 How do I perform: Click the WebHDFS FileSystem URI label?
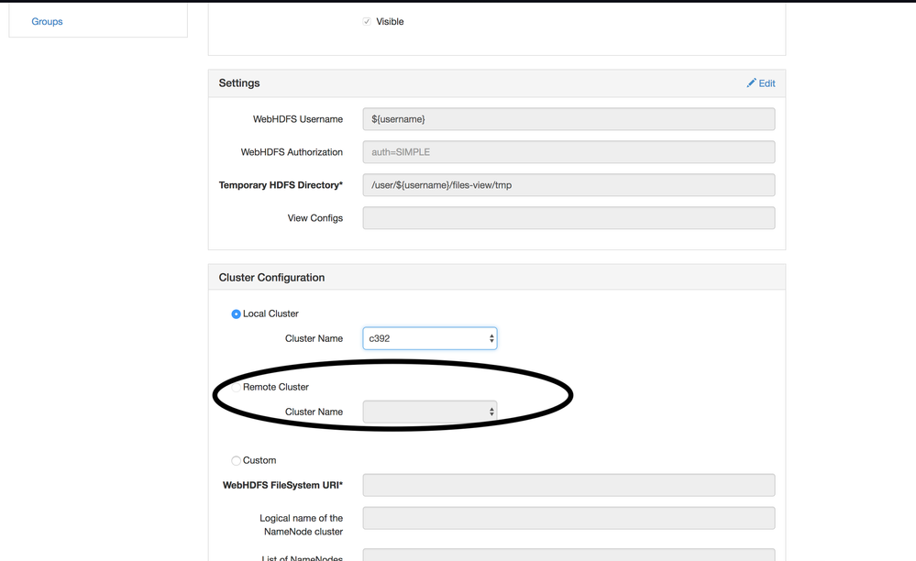tap(282, 485)
